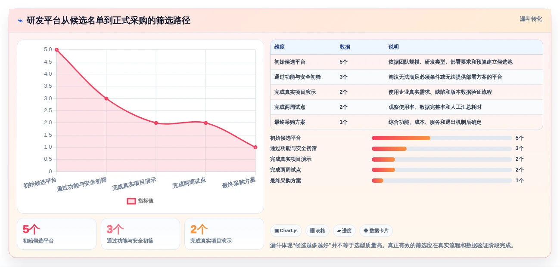Click the chart point for 完成两周试点
Image resolution: width=560 pixels, height=267 pixels.
tap(206, 123)
